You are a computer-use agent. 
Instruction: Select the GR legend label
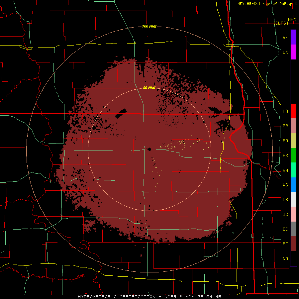point(285,126)
